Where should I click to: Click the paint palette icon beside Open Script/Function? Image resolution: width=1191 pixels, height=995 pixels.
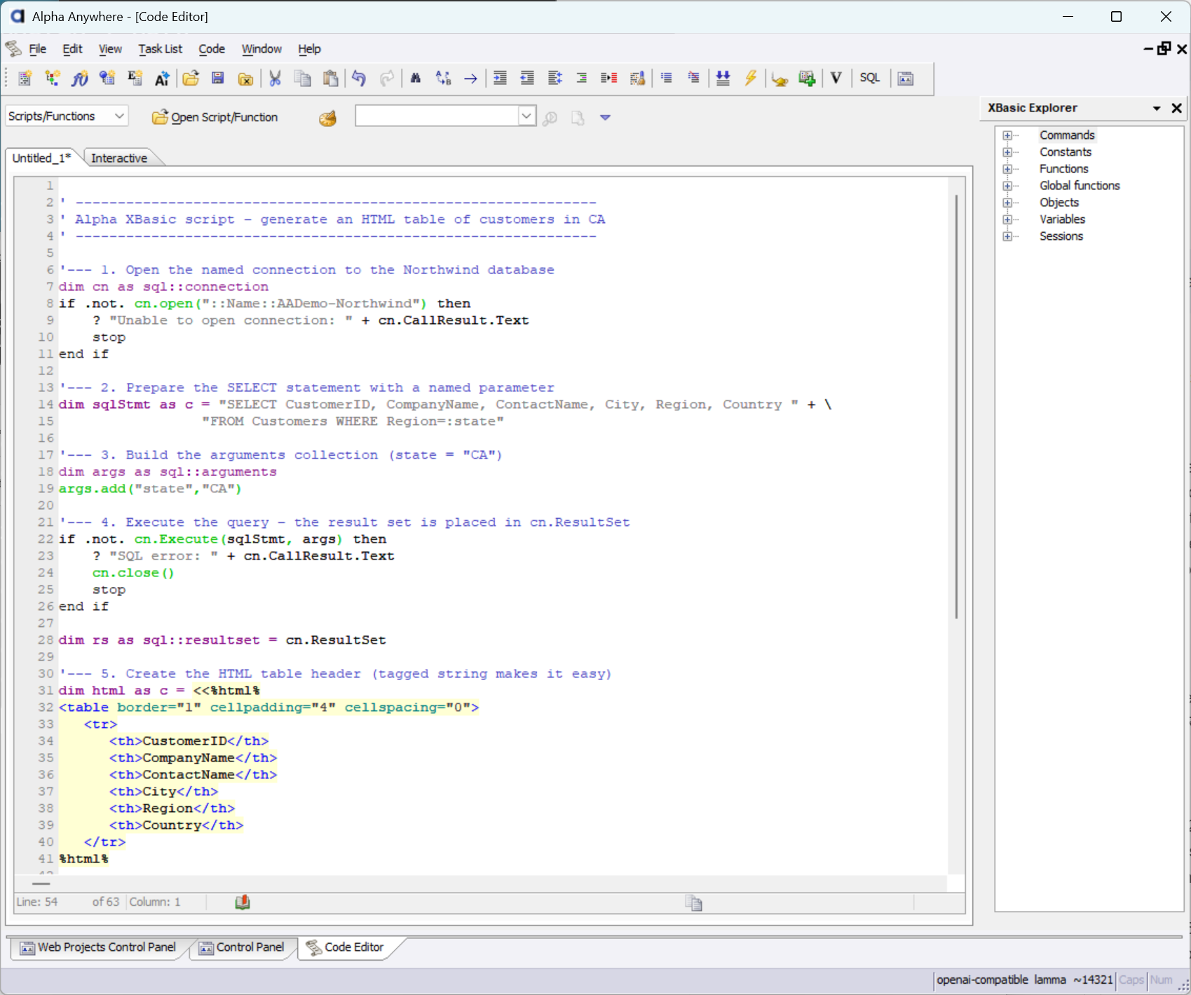pyautogui.click(x=327, y=118)
